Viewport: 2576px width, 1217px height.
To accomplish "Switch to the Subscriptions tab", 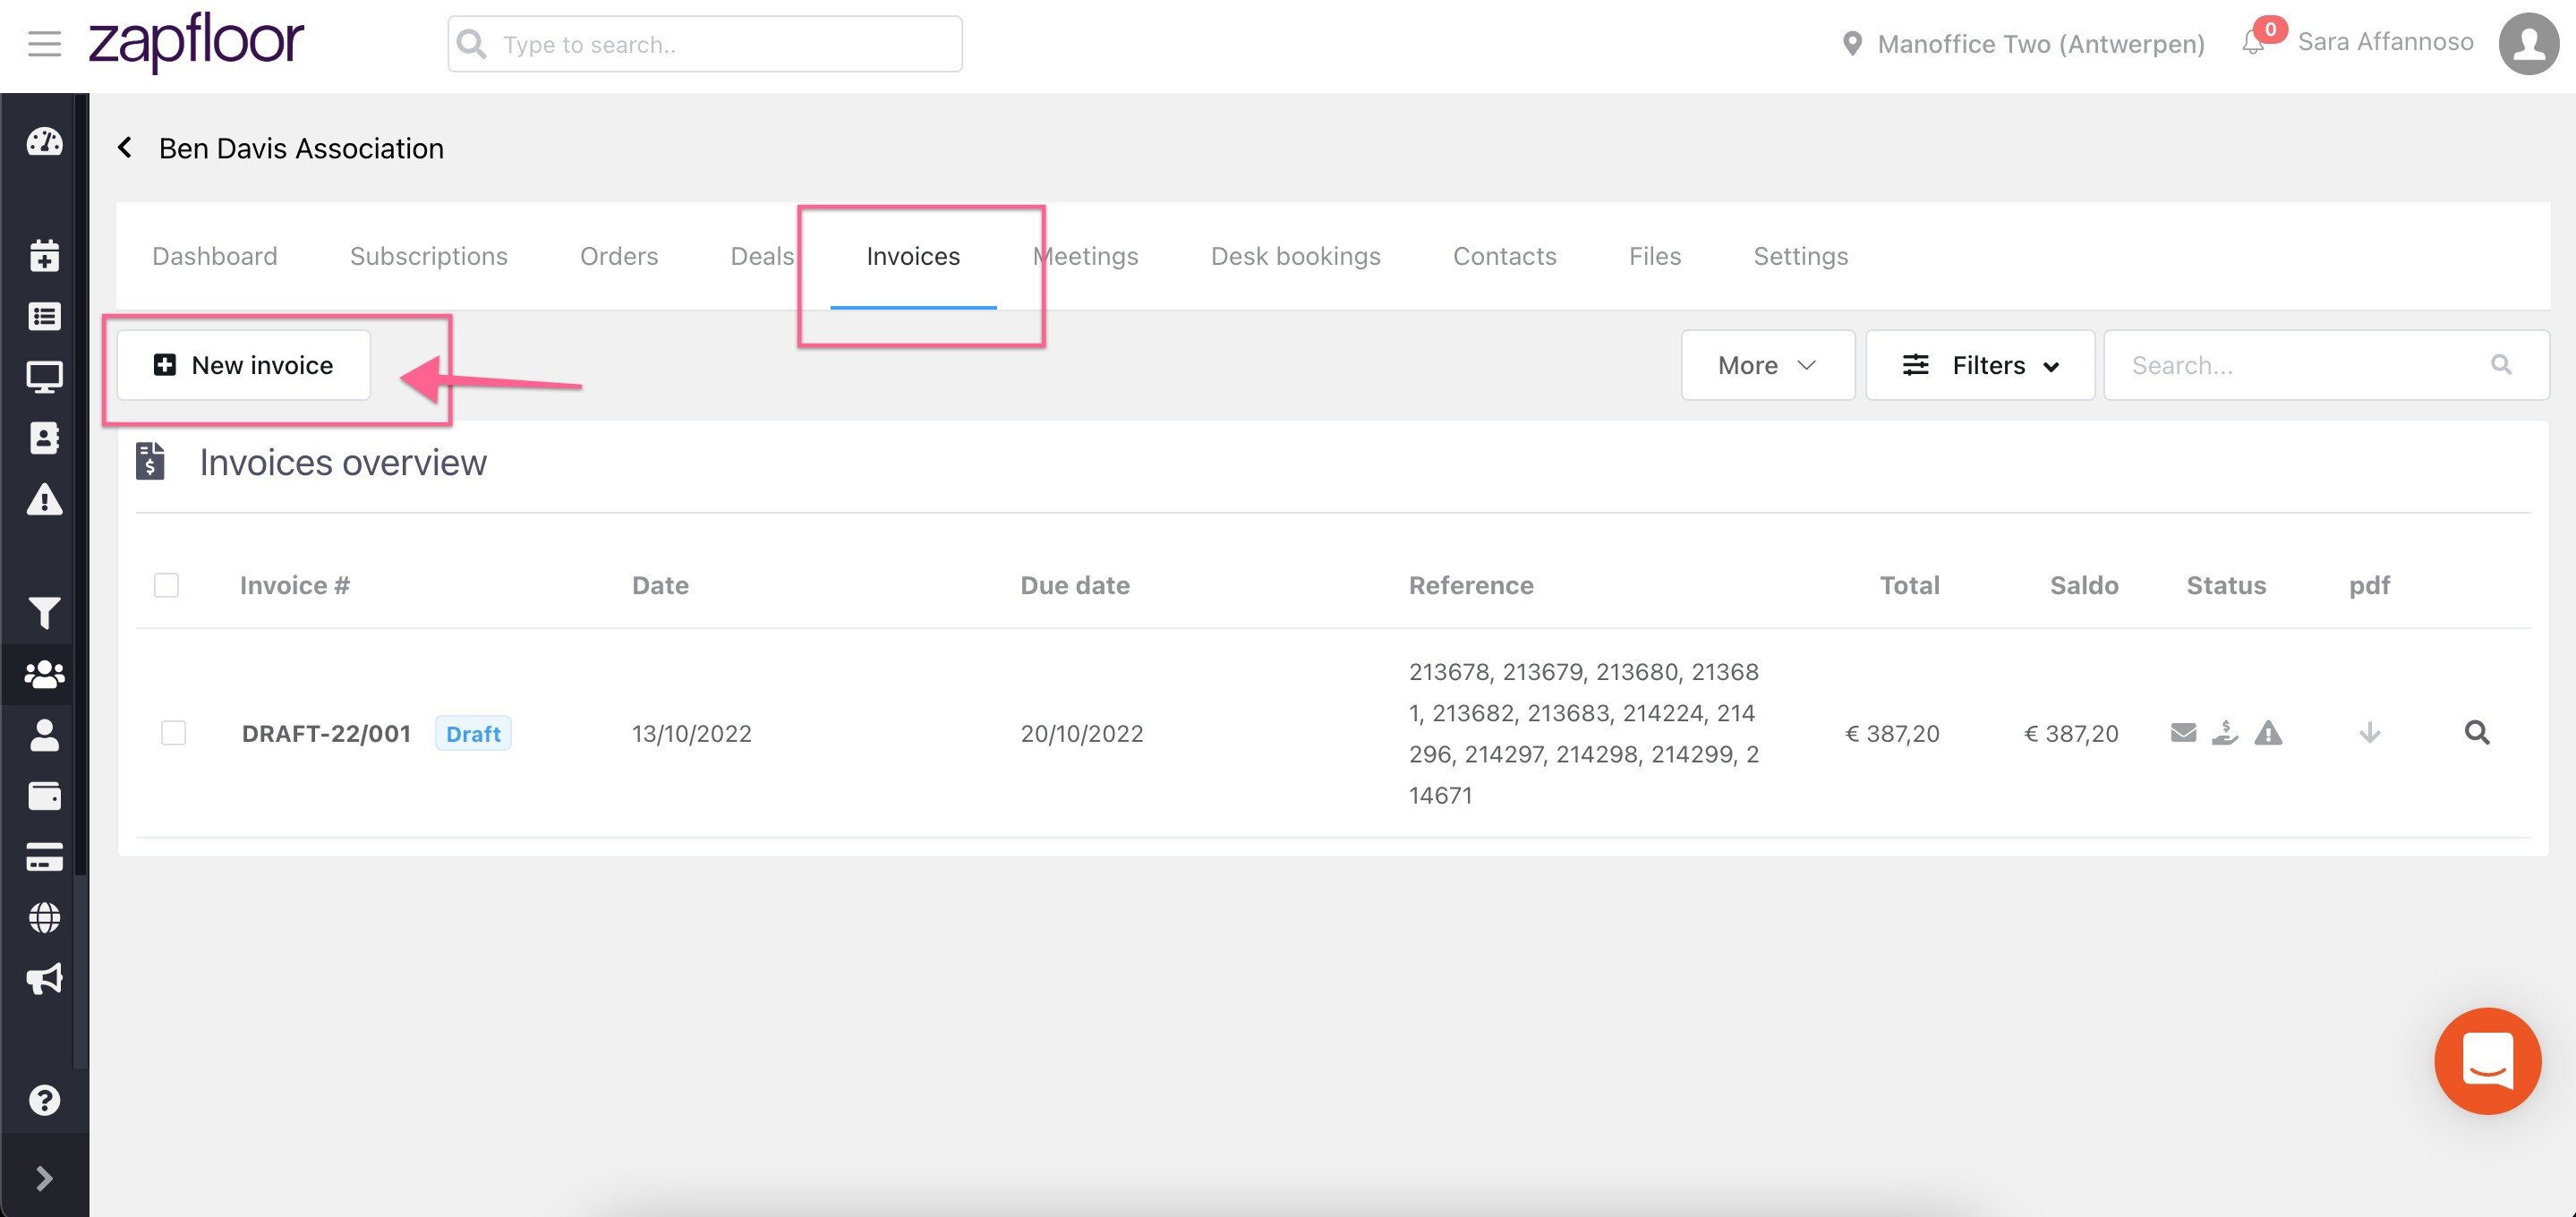I will pyautogui.click(x=428, y=256).
